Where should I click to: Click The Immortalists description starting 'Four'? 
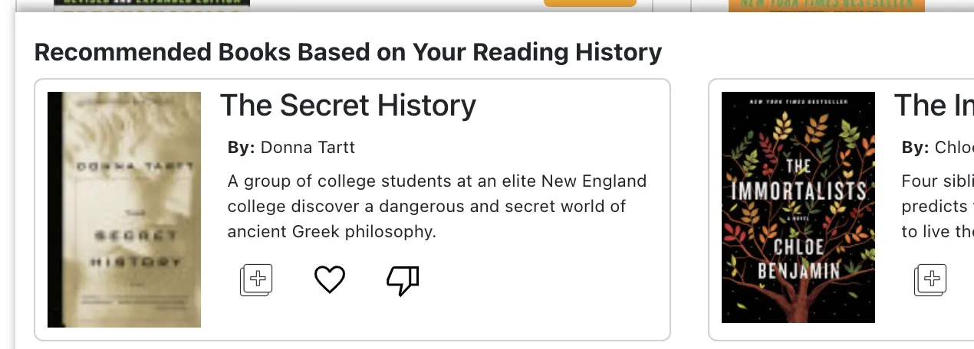pyautogui.click(x=937, y=206)
